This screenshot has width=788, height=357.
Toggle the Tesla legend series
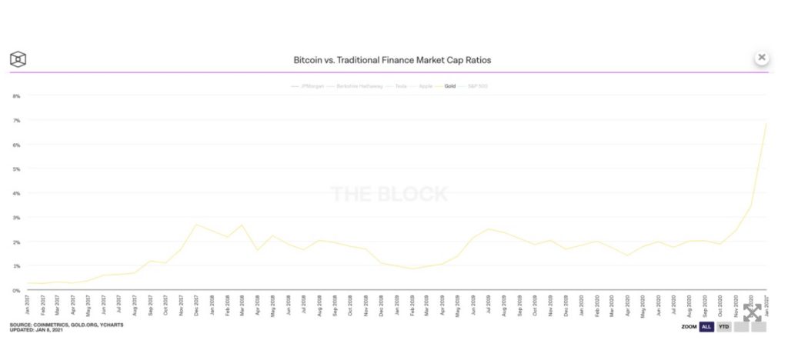(x=396, y=86)
